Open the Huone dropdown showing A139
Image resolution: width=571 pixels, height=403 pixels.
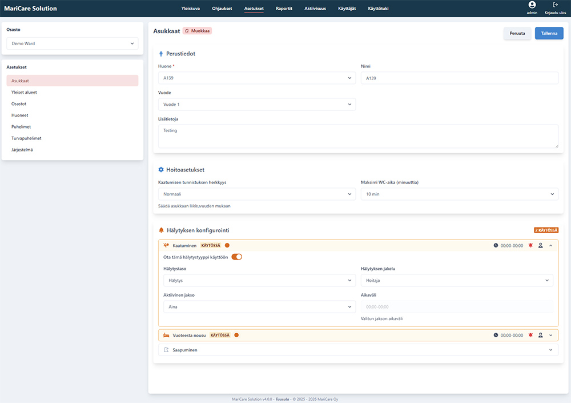pos(256,78)
